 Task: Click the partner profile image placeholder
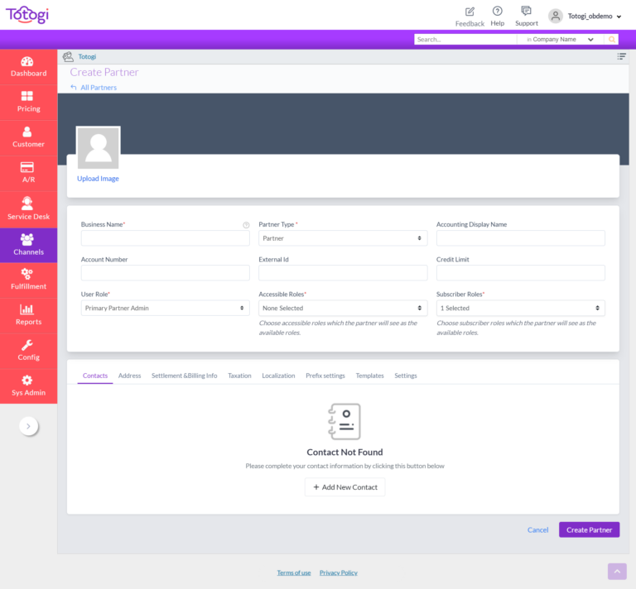point(99,148)
